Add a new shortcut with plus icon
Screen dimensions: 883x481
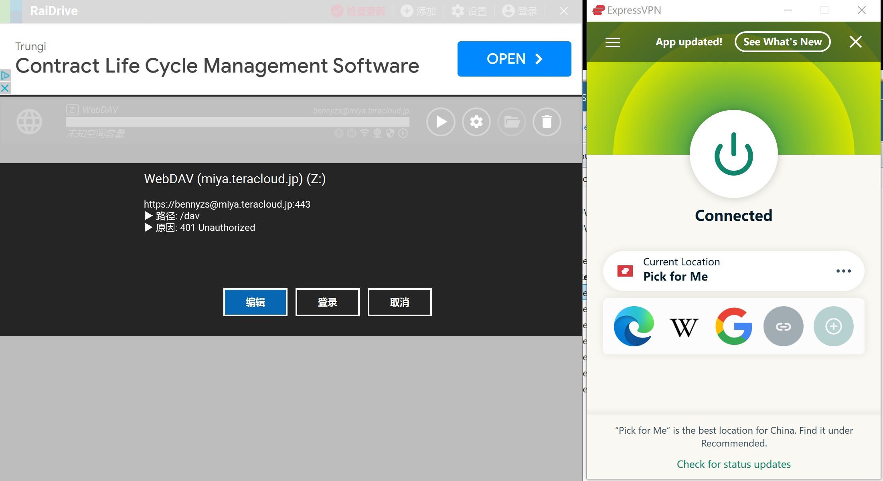click(x=834, y=326)
